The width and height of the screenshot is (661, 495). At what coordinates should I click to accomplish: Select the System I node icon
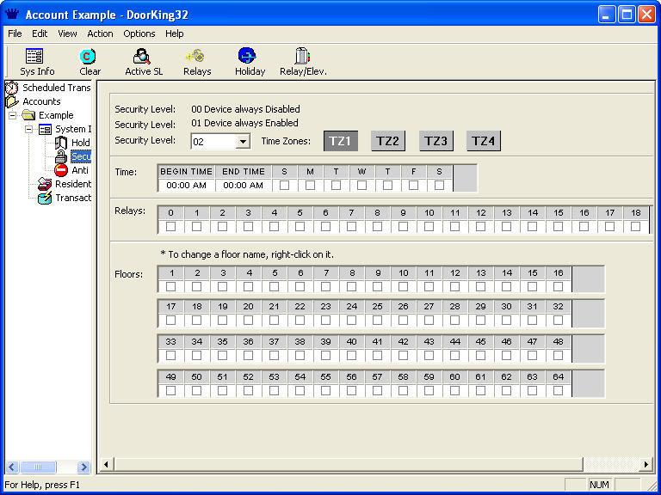click(45, 129)
